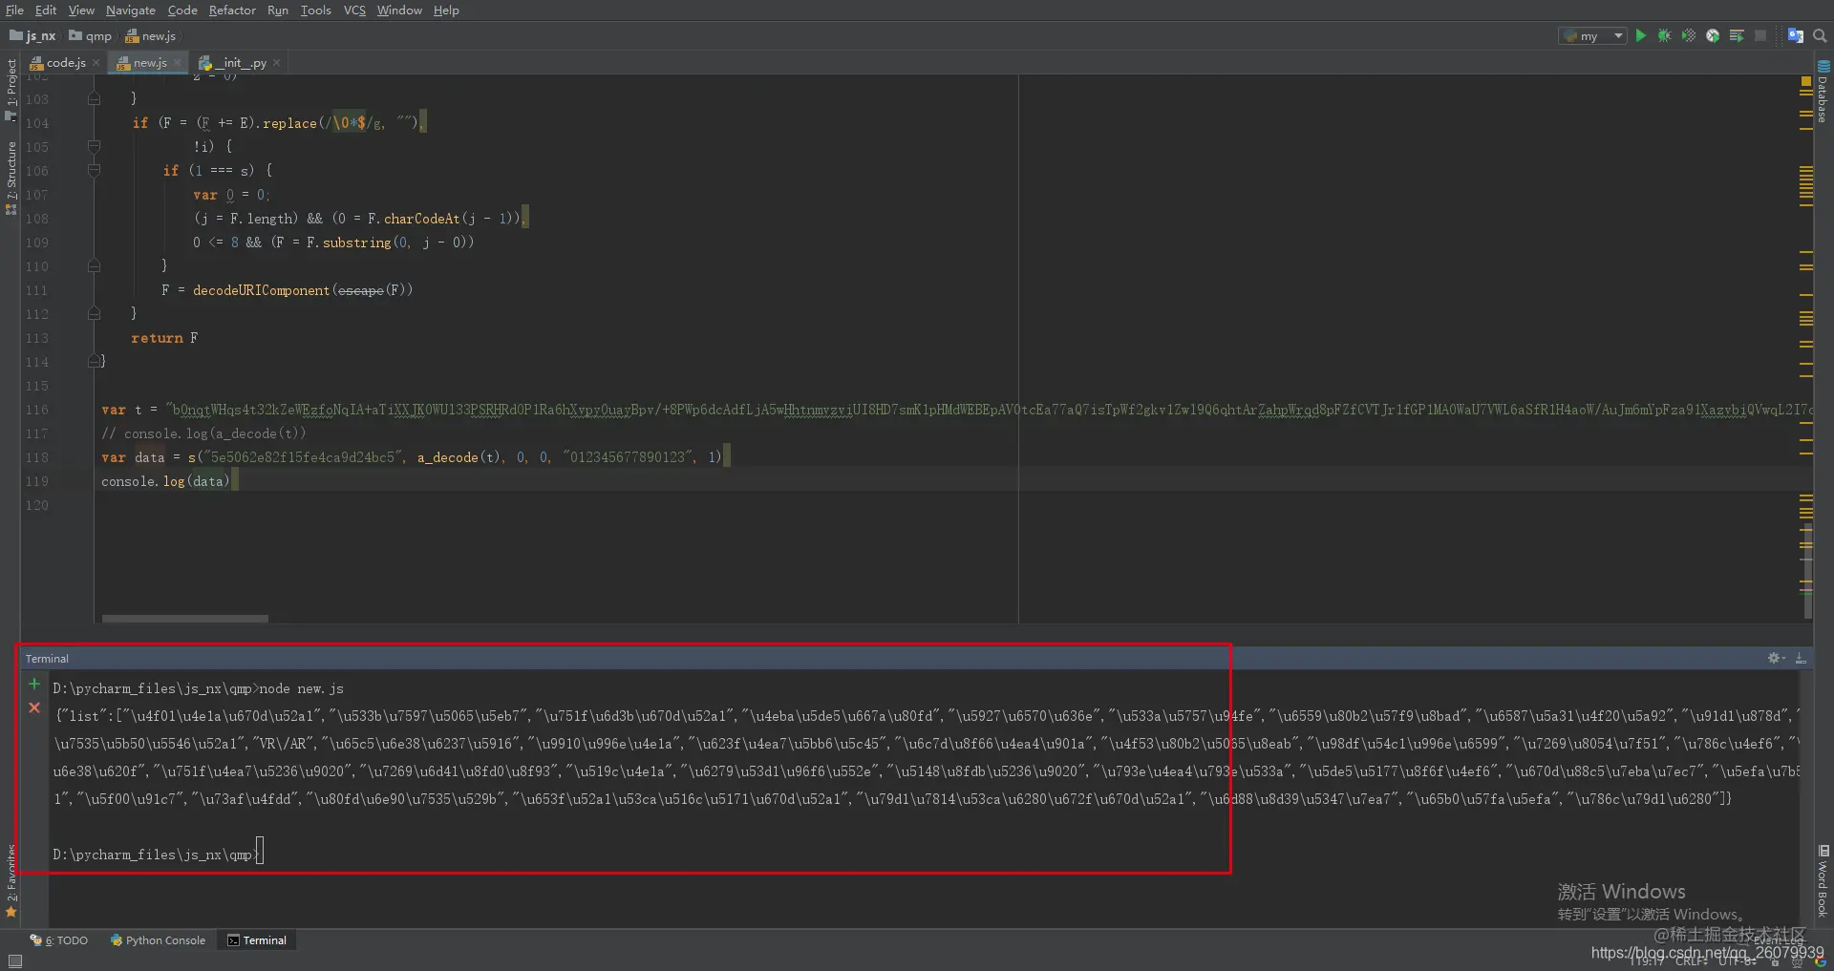Open the Python Console tool window
Image resolution: width=1834 pixels, height=971 pixels.
tap(158, 940)
